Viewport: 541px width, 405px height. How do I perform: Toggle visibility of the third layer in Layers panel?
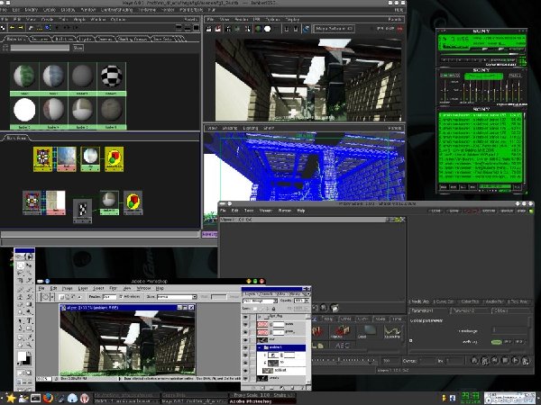click(x=245, y=332)
